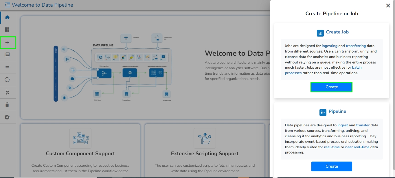Click the Create button under Create Job

pyautogui.click(x=332, y=87)
